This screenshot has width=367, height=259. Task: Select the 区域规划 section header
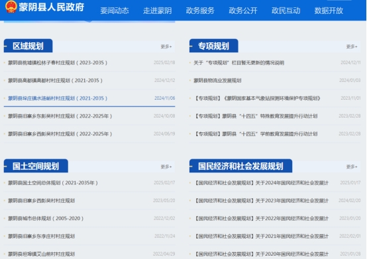(x=28, y=46)
